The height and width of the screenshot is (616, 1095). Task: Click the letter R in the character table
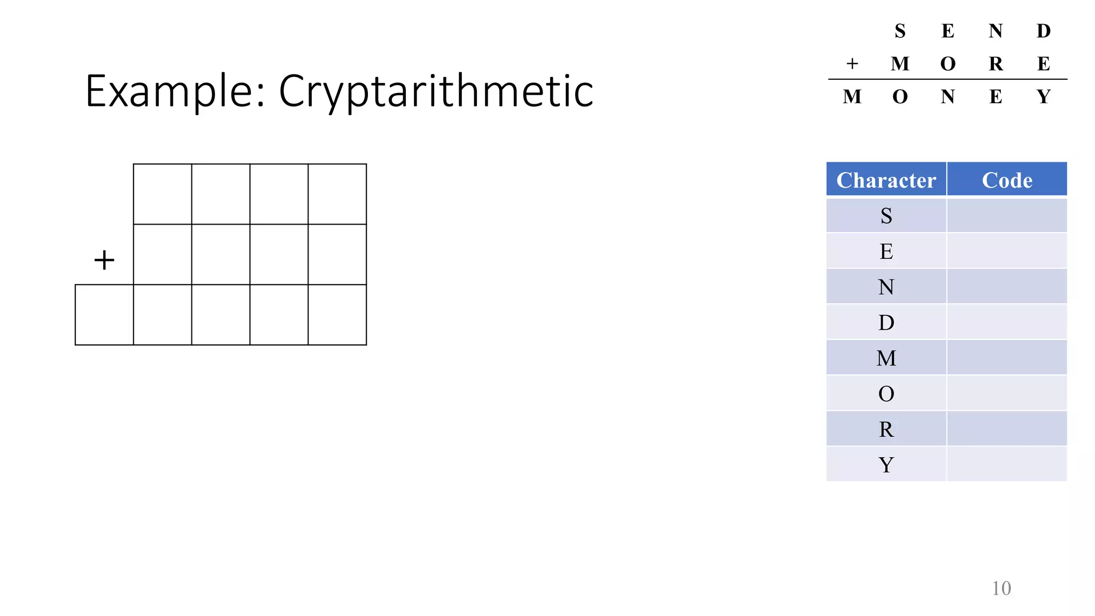[x=886, y=429]
